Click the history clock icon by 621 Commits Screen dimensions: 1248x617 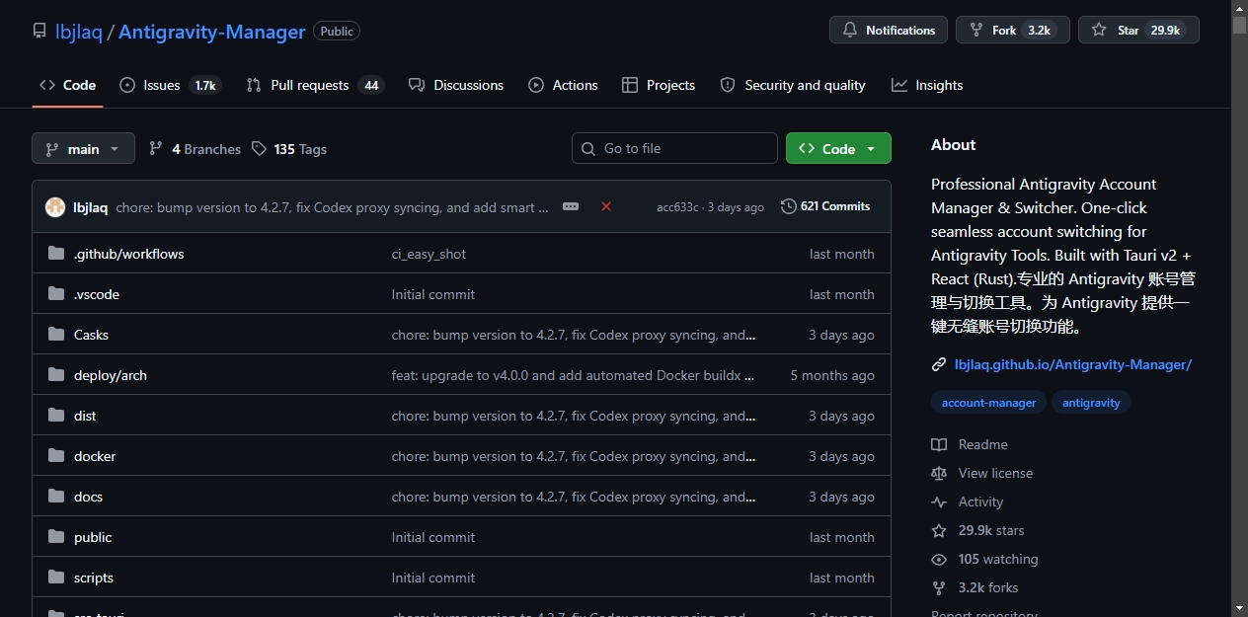point(788,206)
